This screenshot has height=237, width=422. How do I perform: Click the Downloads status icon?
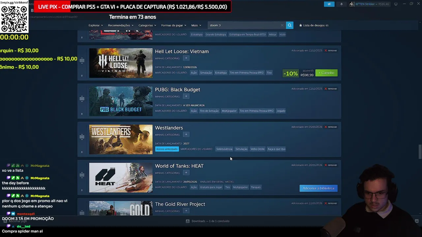(188, 221)
